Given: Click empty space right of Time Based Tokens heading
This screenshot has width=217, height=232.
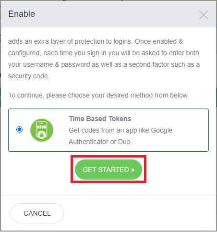Looking at the screenshot, I should click(x=168, y=119).
